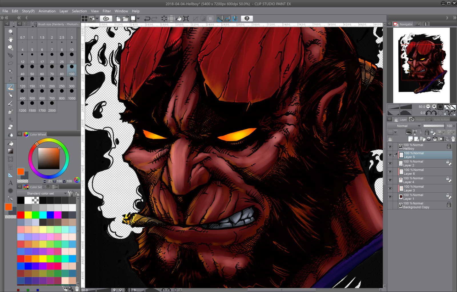Image resolution: width=457 pixels, height=292 pixels.
Task: Open the help question mark button
Action: click(x=247, y=19)
